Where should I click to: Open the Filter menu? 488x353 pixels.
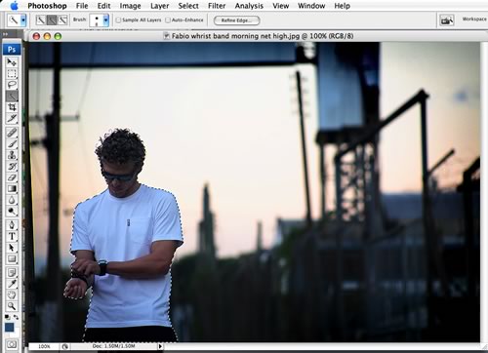(217, 6)
